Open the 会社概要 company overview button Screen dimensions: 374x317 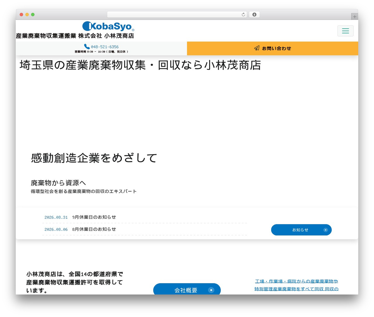coord(187,289)
